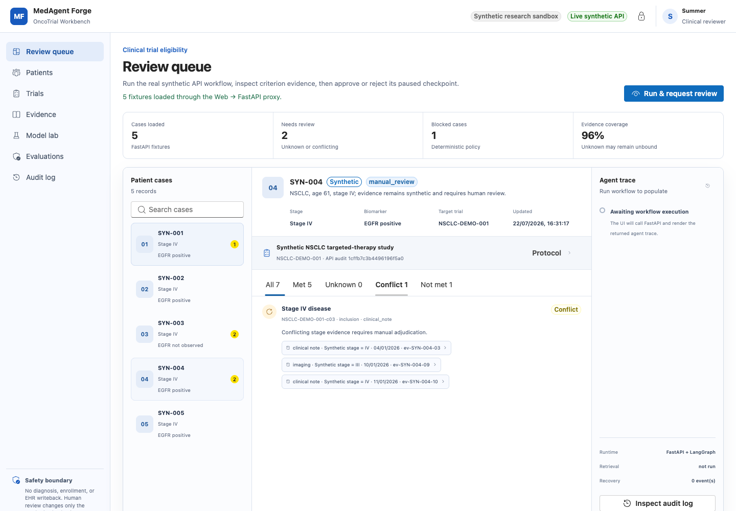Switch to the Not met 1 tab
The width and height of the screenshot is (736, 511).
tap(436, 285)
